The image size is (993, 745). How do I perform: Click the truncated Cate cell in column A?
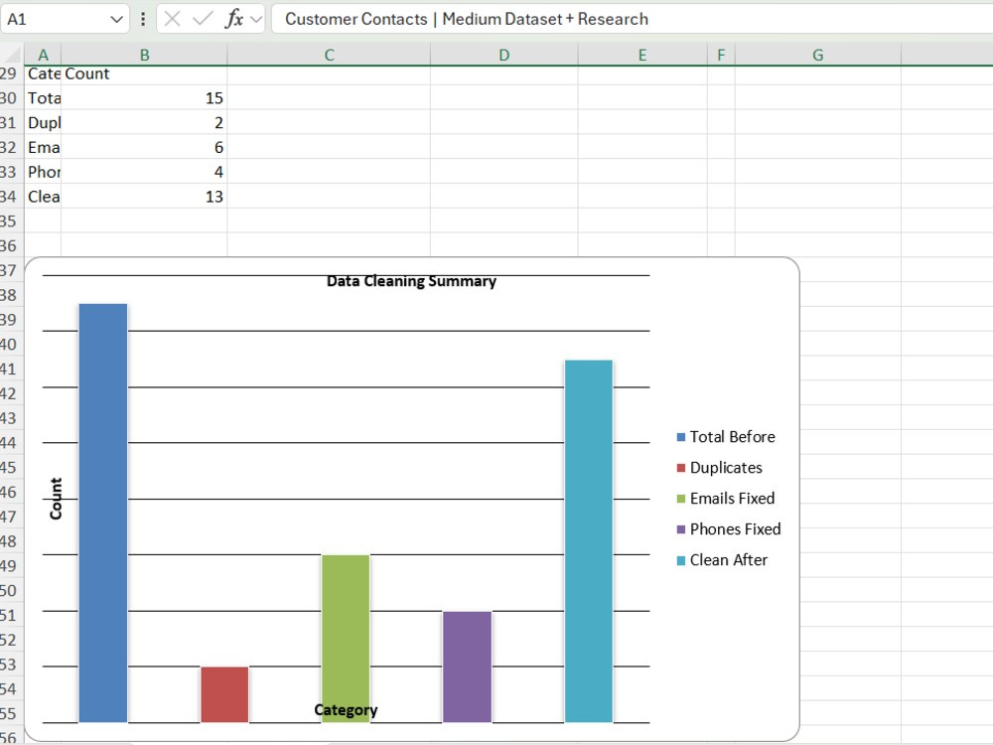43,74
